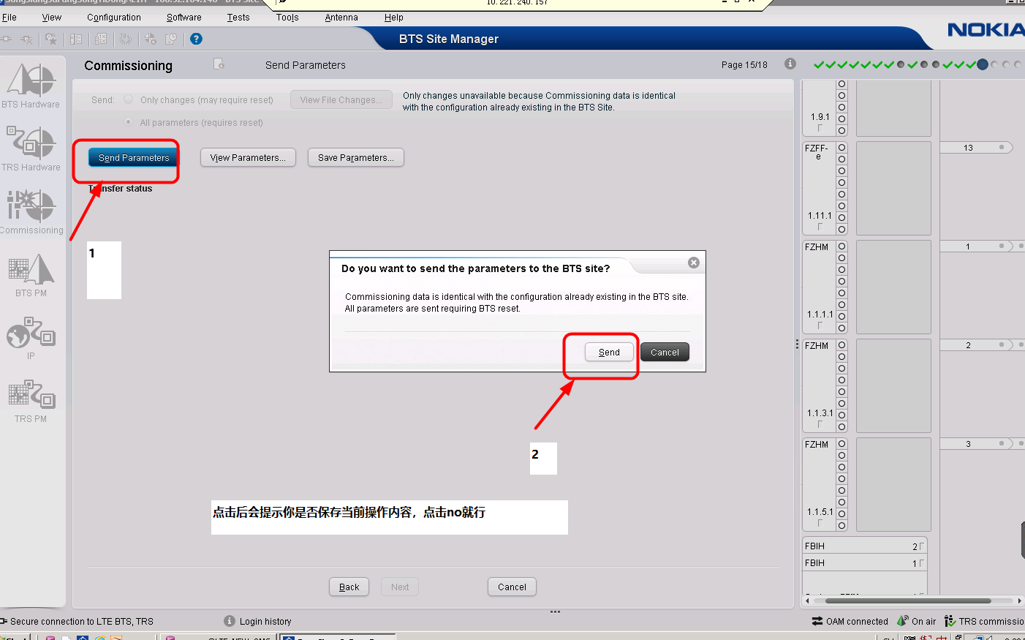Click the FZFF-e module label

tap(817, 152)
